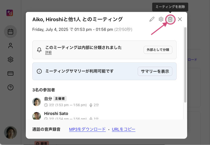Viewport: 210px width, 145px height.
Task: Click the dialog's vertical scrollbar
Action: tap(185, 64)
